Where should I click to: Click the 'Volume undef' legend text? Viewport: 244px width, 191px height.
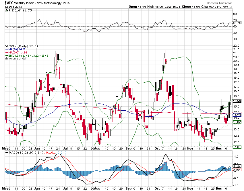[18, 58]
